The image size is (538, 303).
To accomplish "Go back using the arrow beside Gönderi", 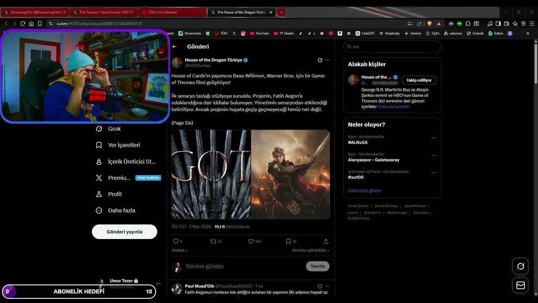I will (174, 47).
